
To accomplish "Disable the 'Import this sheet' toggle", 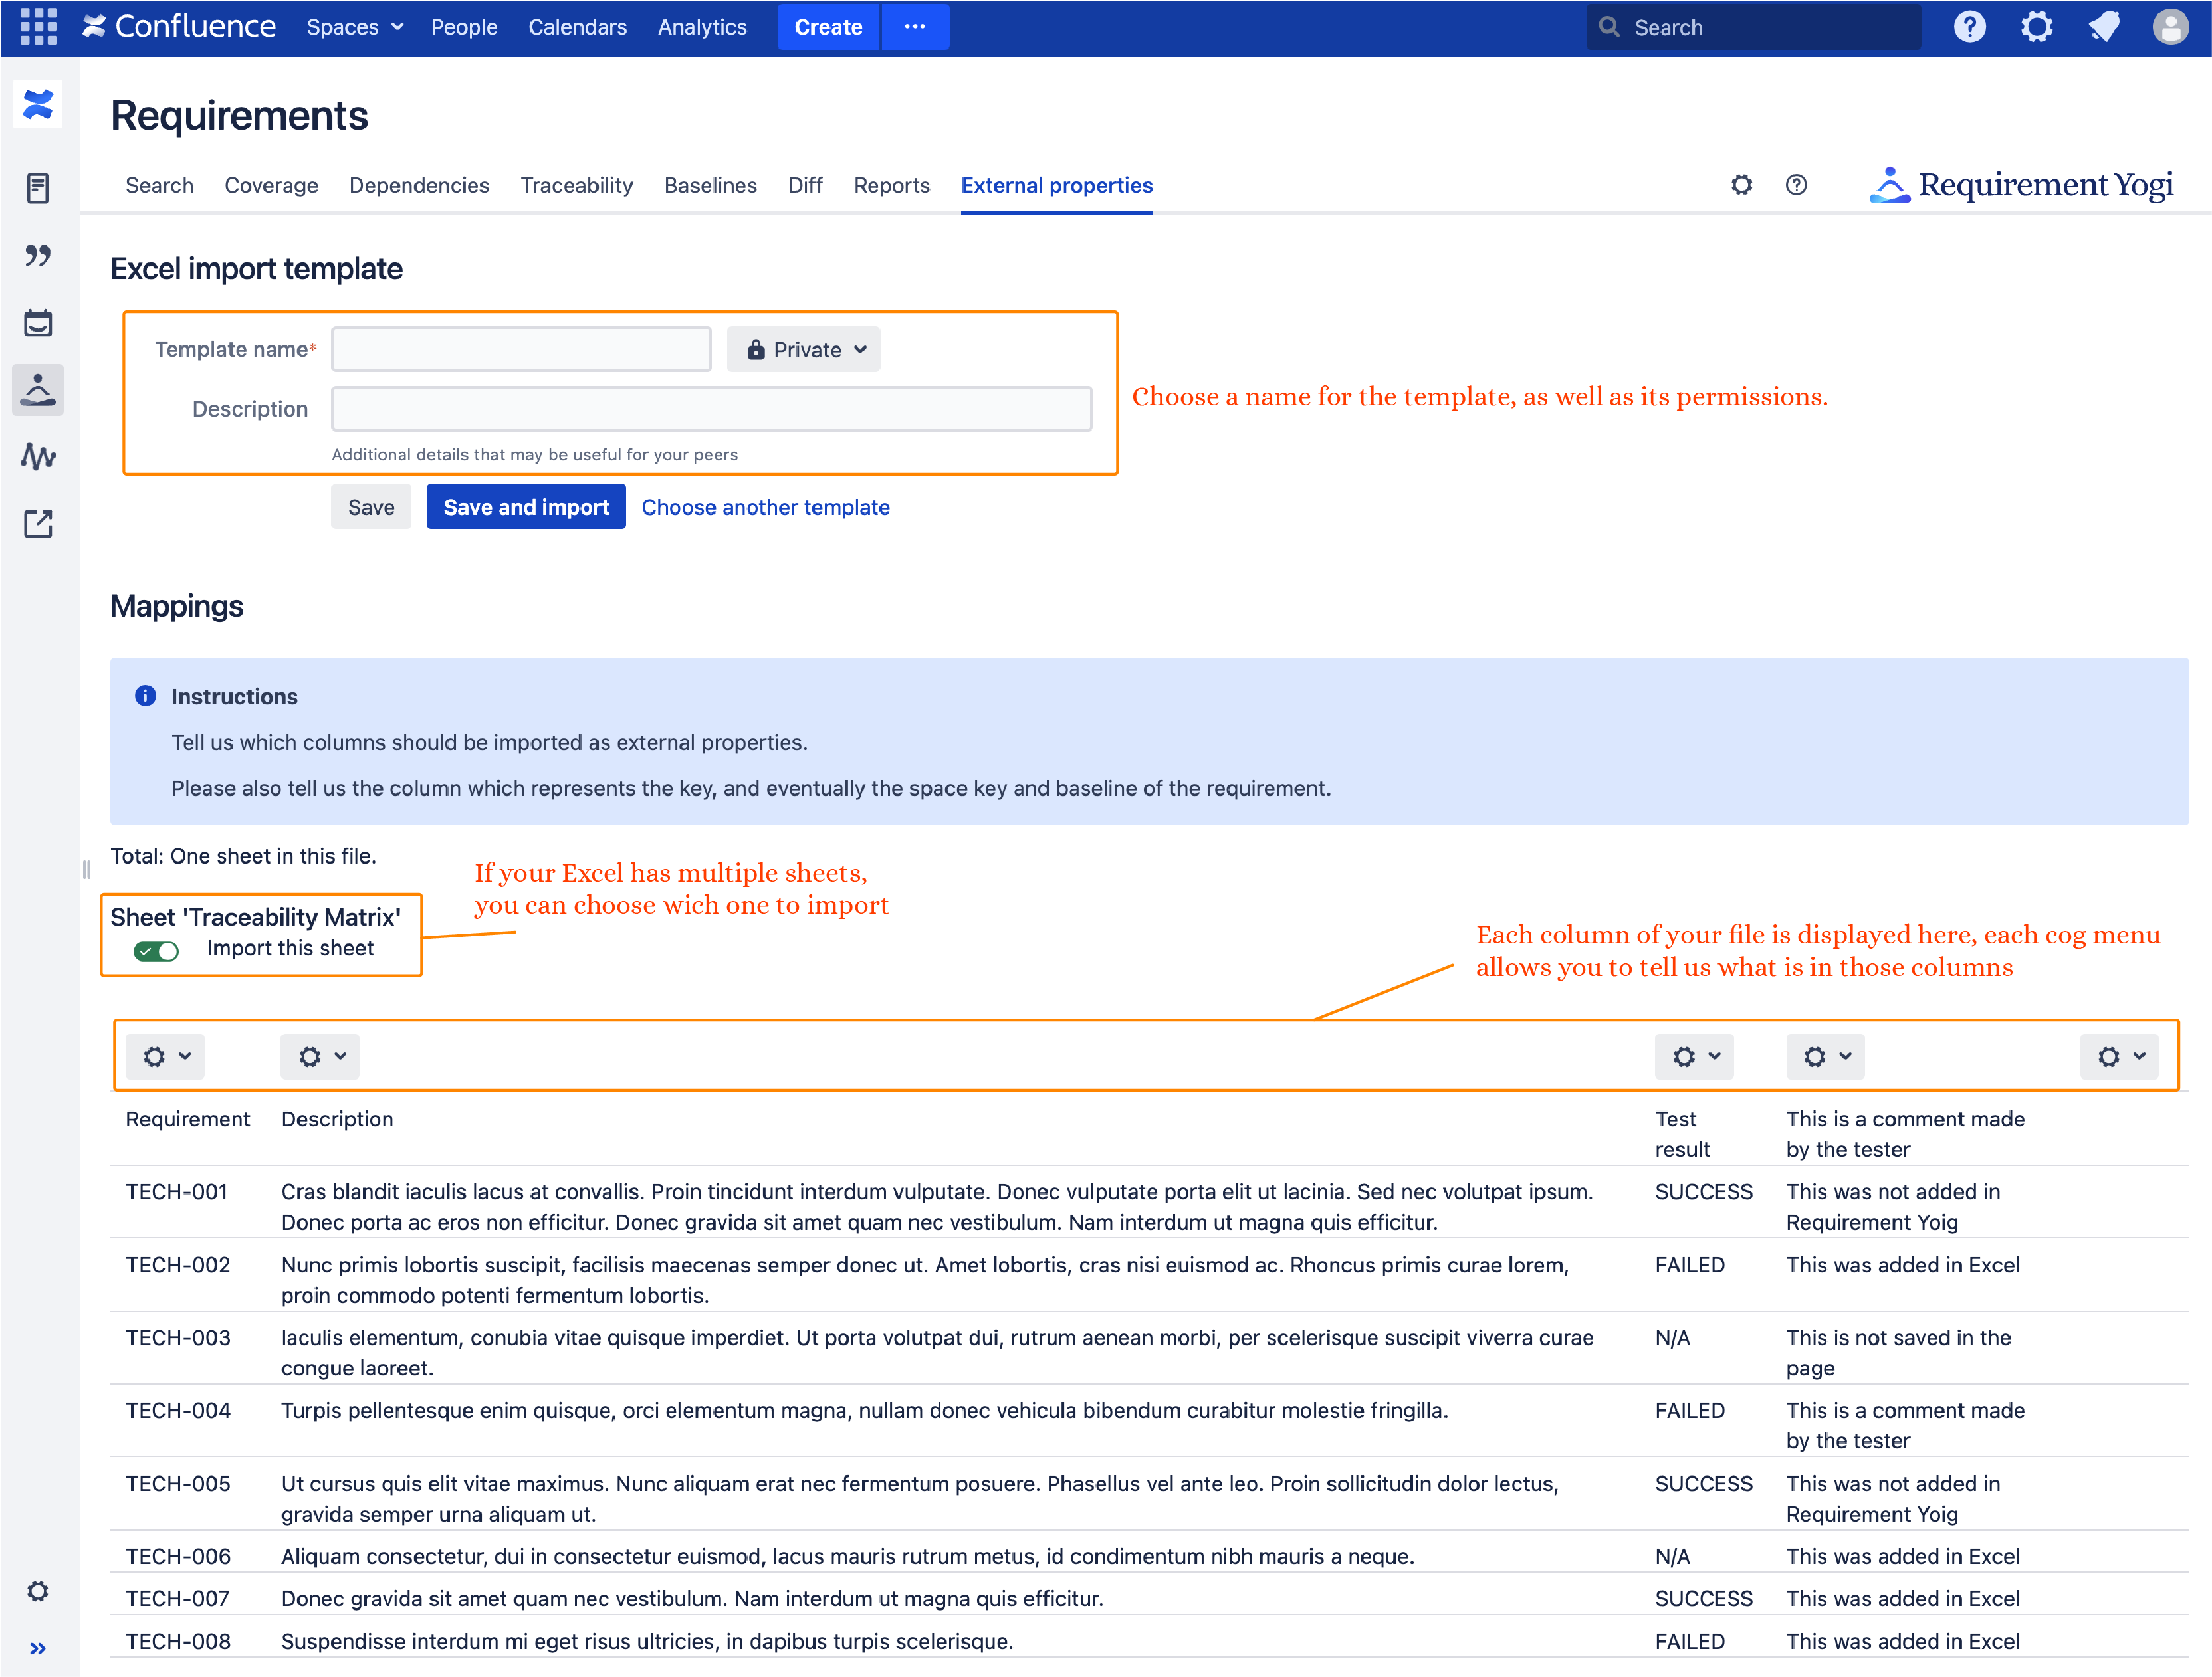I will tap(157, 950).
